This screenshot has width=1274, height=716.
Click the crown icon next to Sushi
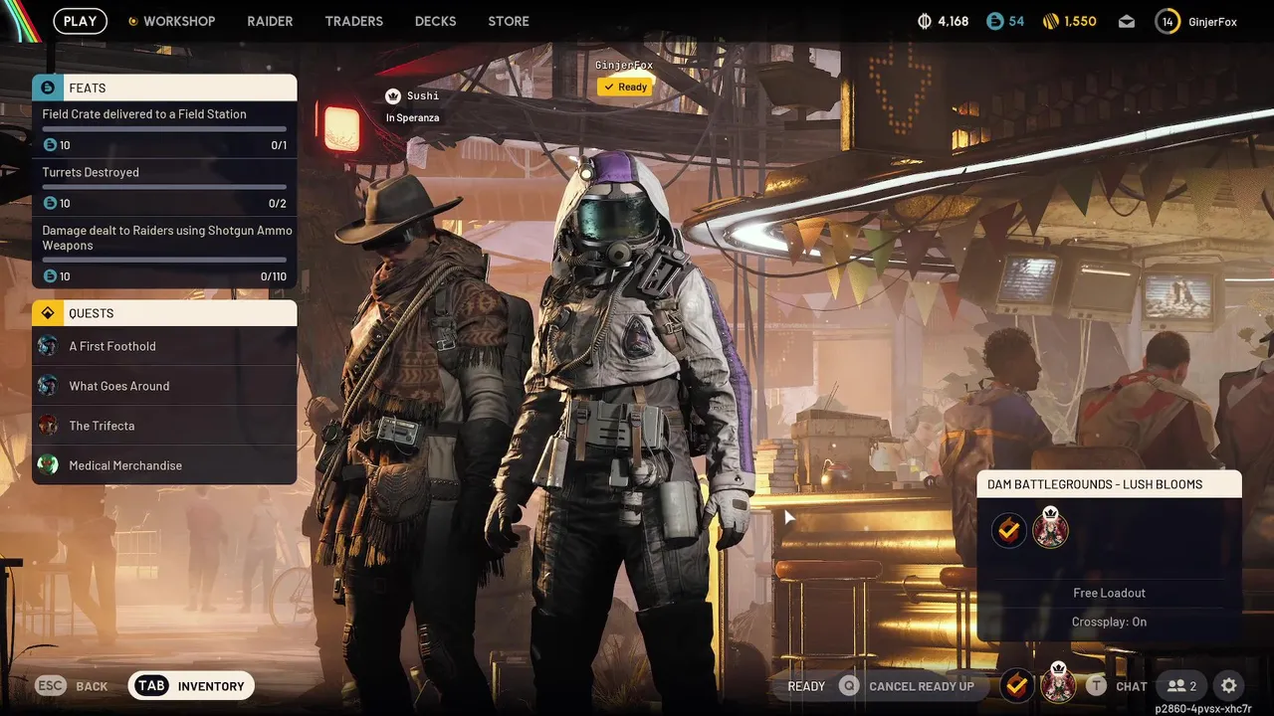pyautogui.click(x=392, y=95)
